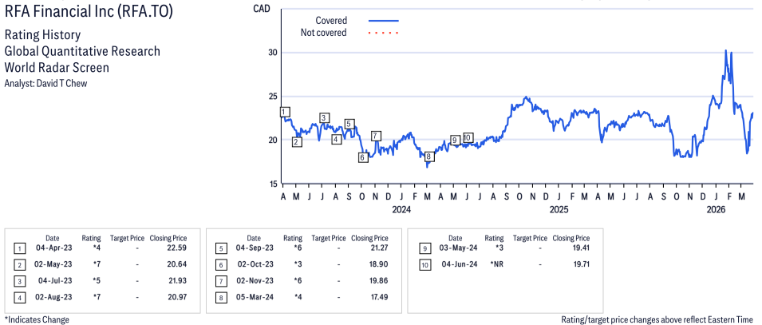Select marker 2 on the price line
The height and width of the screenshot is (325, 762).
point(297,142)
